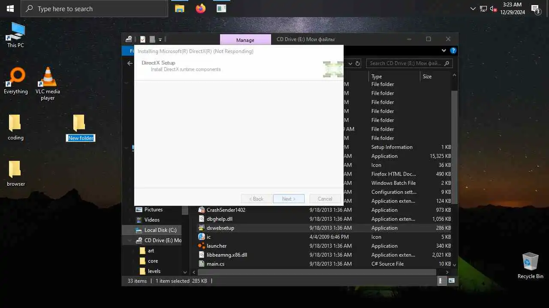Click the New folder icon on desktop

[x=79, y=123]
